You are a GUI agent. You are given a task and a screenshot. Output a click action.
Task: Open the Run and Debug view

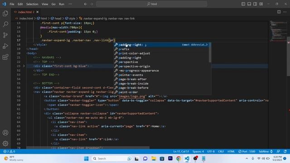coord(5,46)
